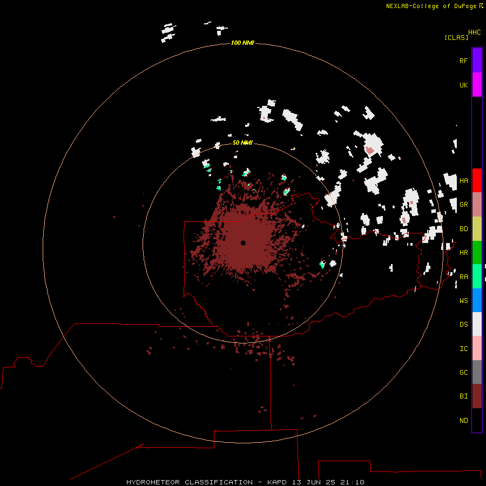Click the UK legend label

[463, 85]
